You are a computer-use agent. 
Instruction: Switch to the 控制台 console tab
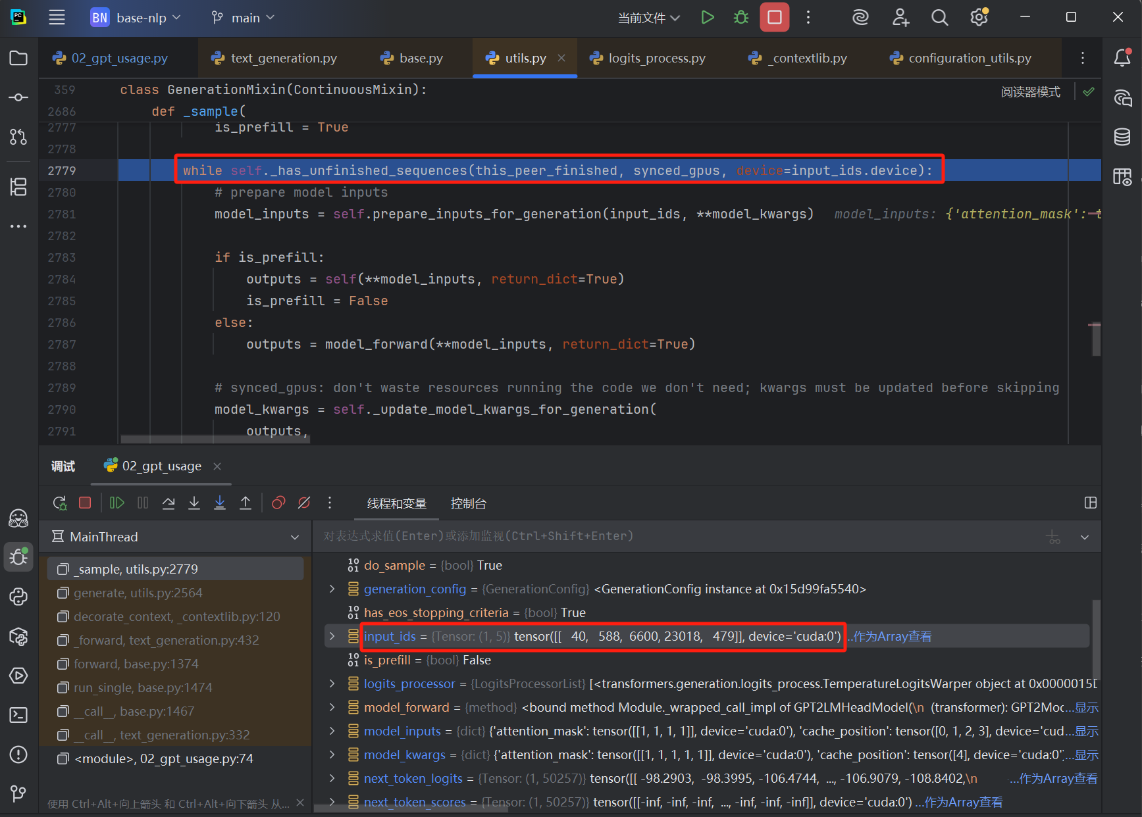coord(468,503)
